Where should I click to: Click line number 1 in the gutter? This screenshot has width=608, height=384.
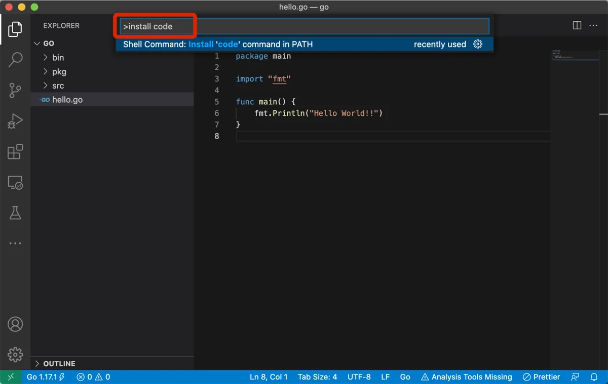coord(217,56)
